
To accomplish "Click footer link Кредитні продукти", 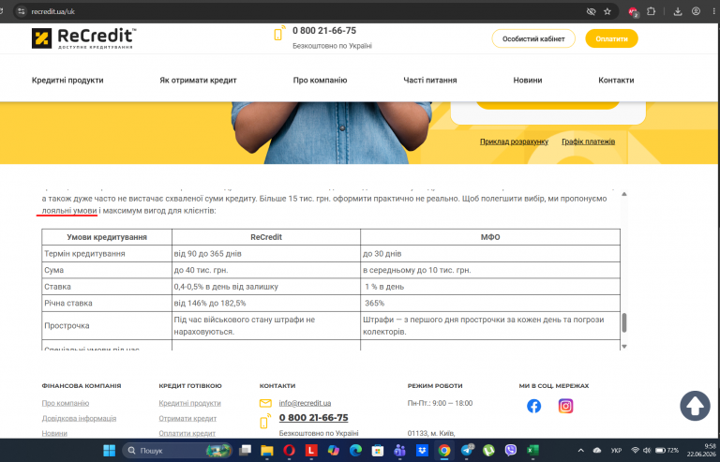I will pyautogui.click(x=189, y=403).
